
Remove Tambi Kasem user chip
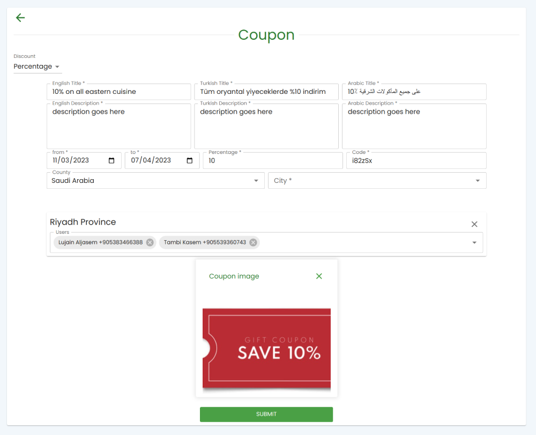(253, 242)
